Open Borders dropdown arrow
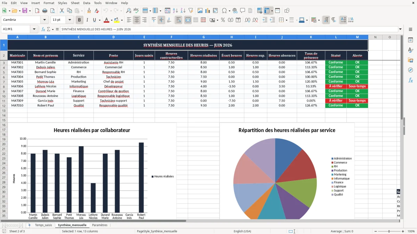This screenshot has width=417, height=234. pyautogui.click(x=286, y=20)
